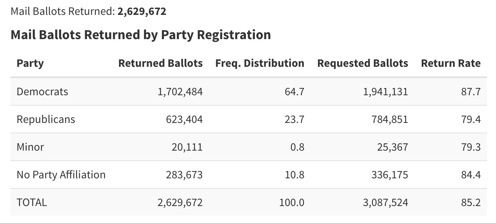Click Republicans return rate 79.4
Screen dimensions: 496x223
[471, 119]
